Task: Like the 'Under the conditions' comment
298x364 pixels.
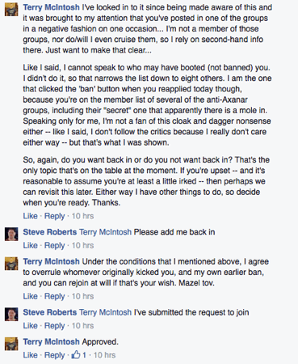Action: click(30, 296)
